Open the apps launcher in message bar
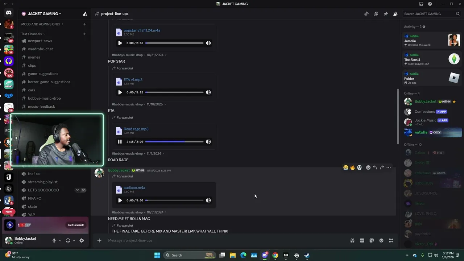This screenshot has height=261, width=464. coord(391,240)
